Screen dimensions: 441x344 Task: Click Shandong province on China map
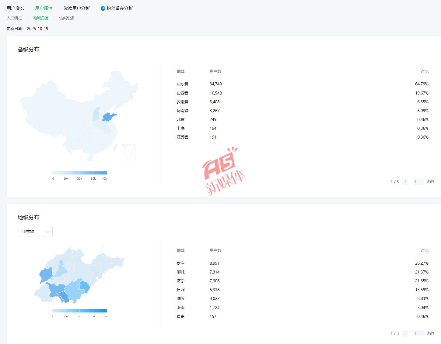point(109,117)
